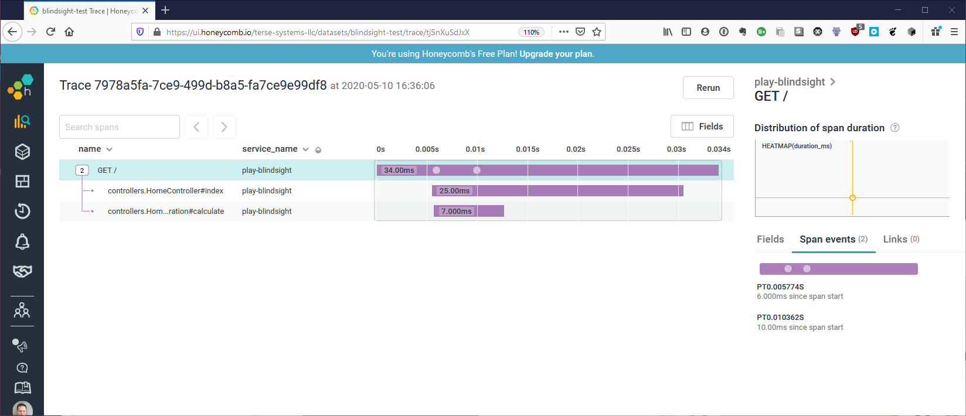Switch to the Links tab
This screenshot has width=966, height=416.
coord(902,239)
